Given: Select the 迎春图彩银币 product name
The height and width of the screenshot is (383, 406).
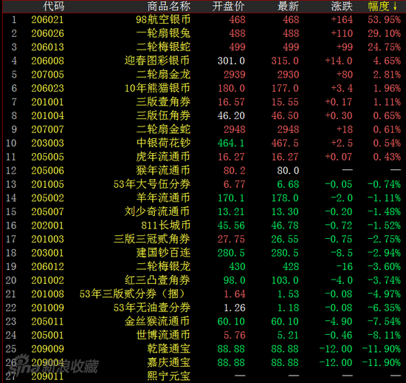Looking at the screenshot, I should [157, 61].
